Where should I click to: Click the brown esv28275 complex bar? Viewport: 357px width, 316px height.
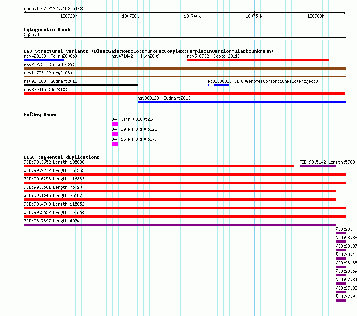click(185, 68)
